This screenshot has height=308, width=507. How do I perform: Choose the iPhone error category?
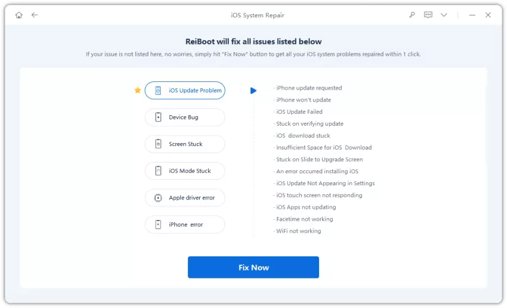185,225
